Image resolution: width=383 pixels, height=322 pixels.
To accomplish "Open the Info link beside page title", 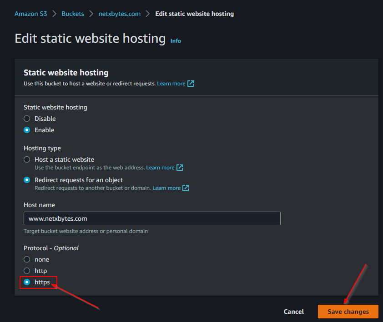I will pos(176,41).
